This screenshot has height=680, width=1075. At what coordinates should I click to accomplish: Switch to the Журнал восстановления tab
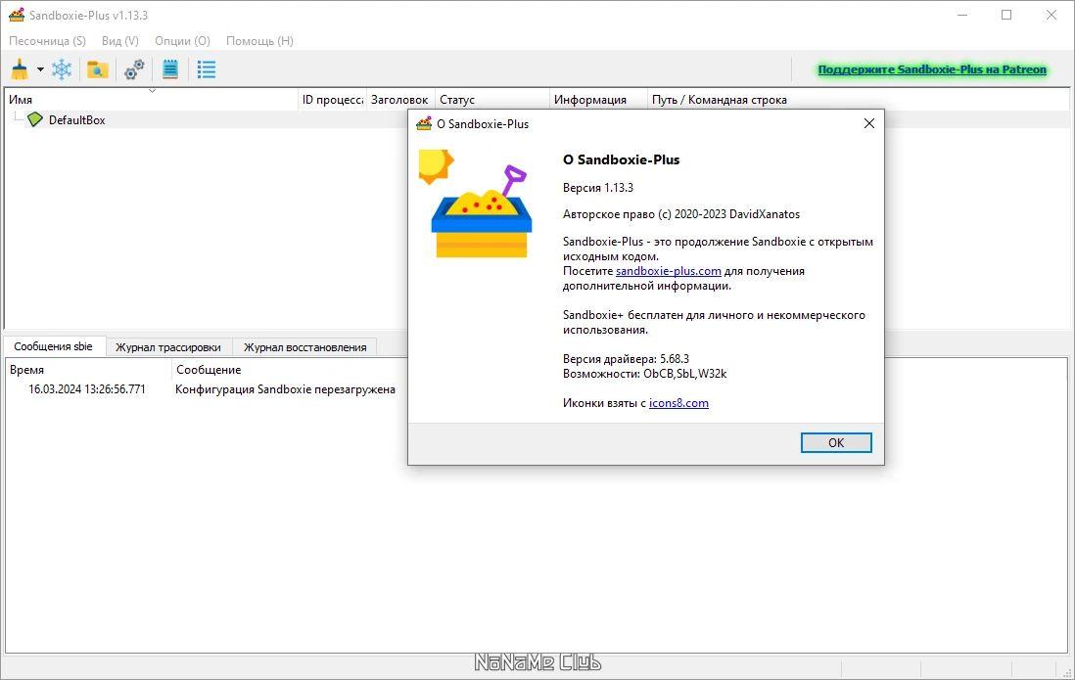coord(305,347)
